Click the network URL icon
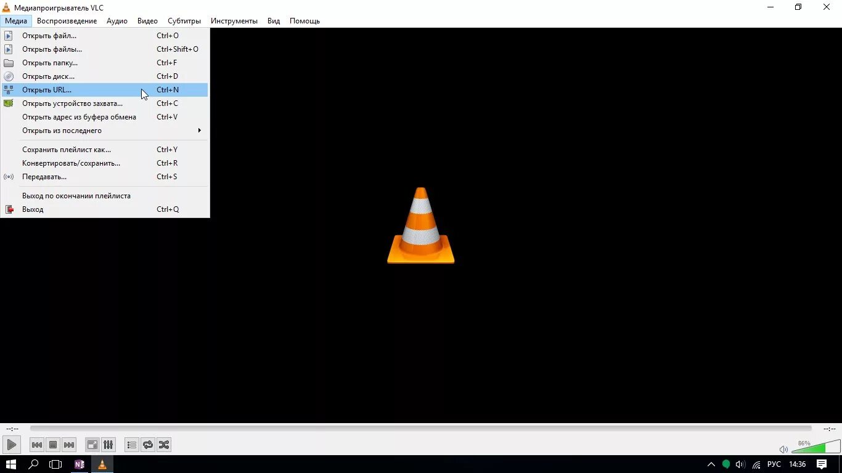Screen dimensions: 842x473 [9, 90]
